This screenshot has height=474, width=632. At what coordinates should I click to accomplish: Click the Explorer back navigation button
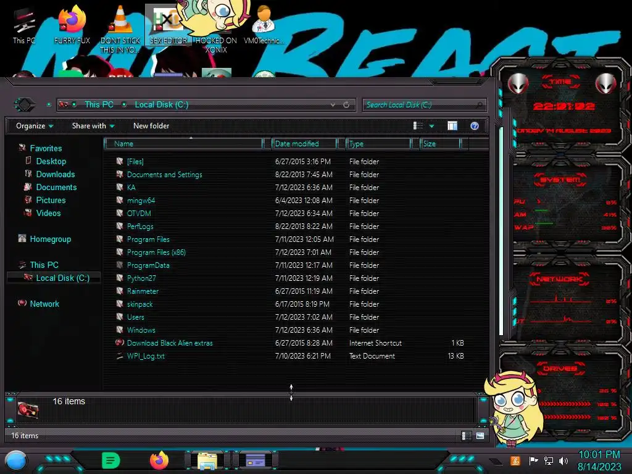25,105
